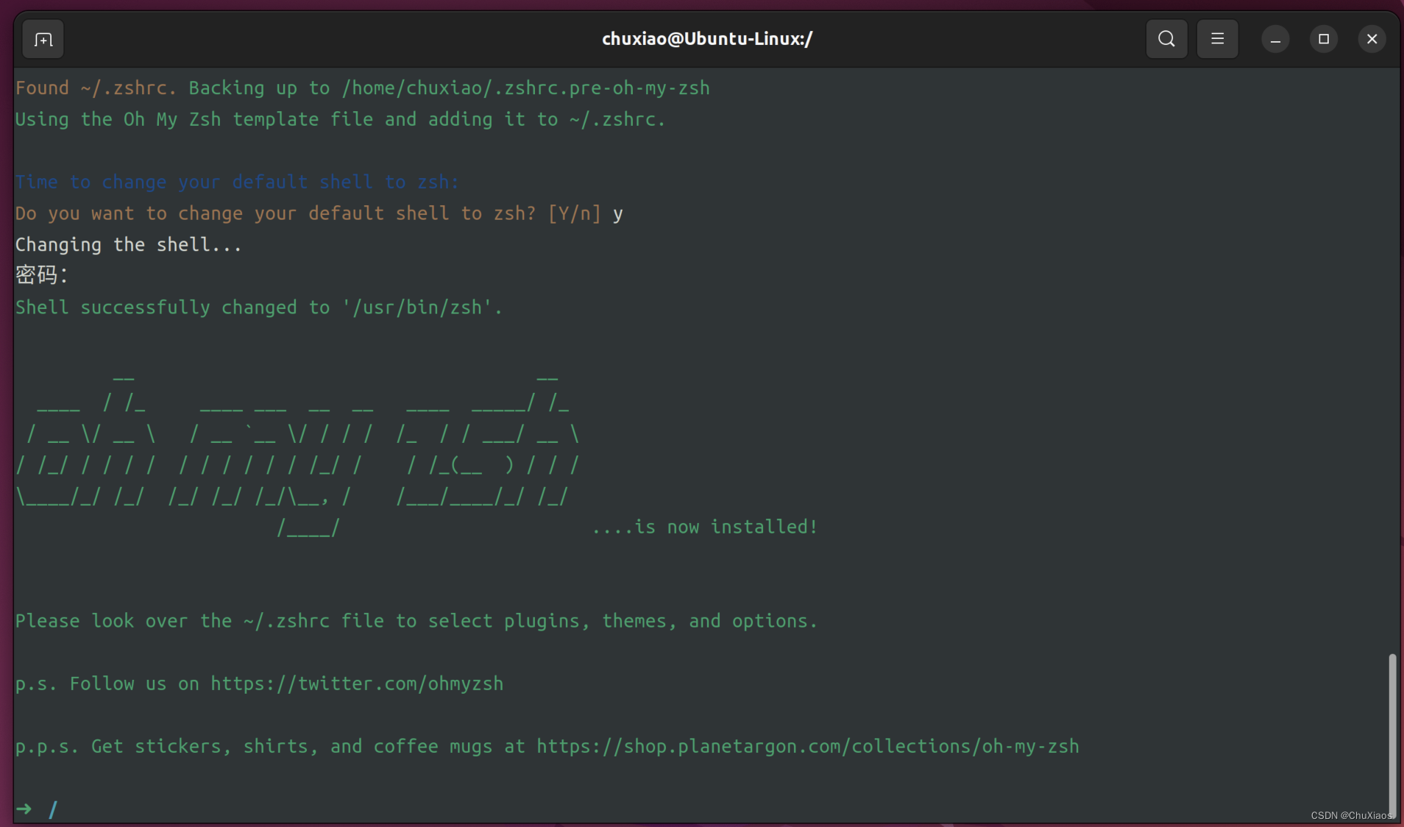Click the Oh My Zsh ASCII art logo
The height and width of the screenshot is (827, 1404).
[298, 456]
